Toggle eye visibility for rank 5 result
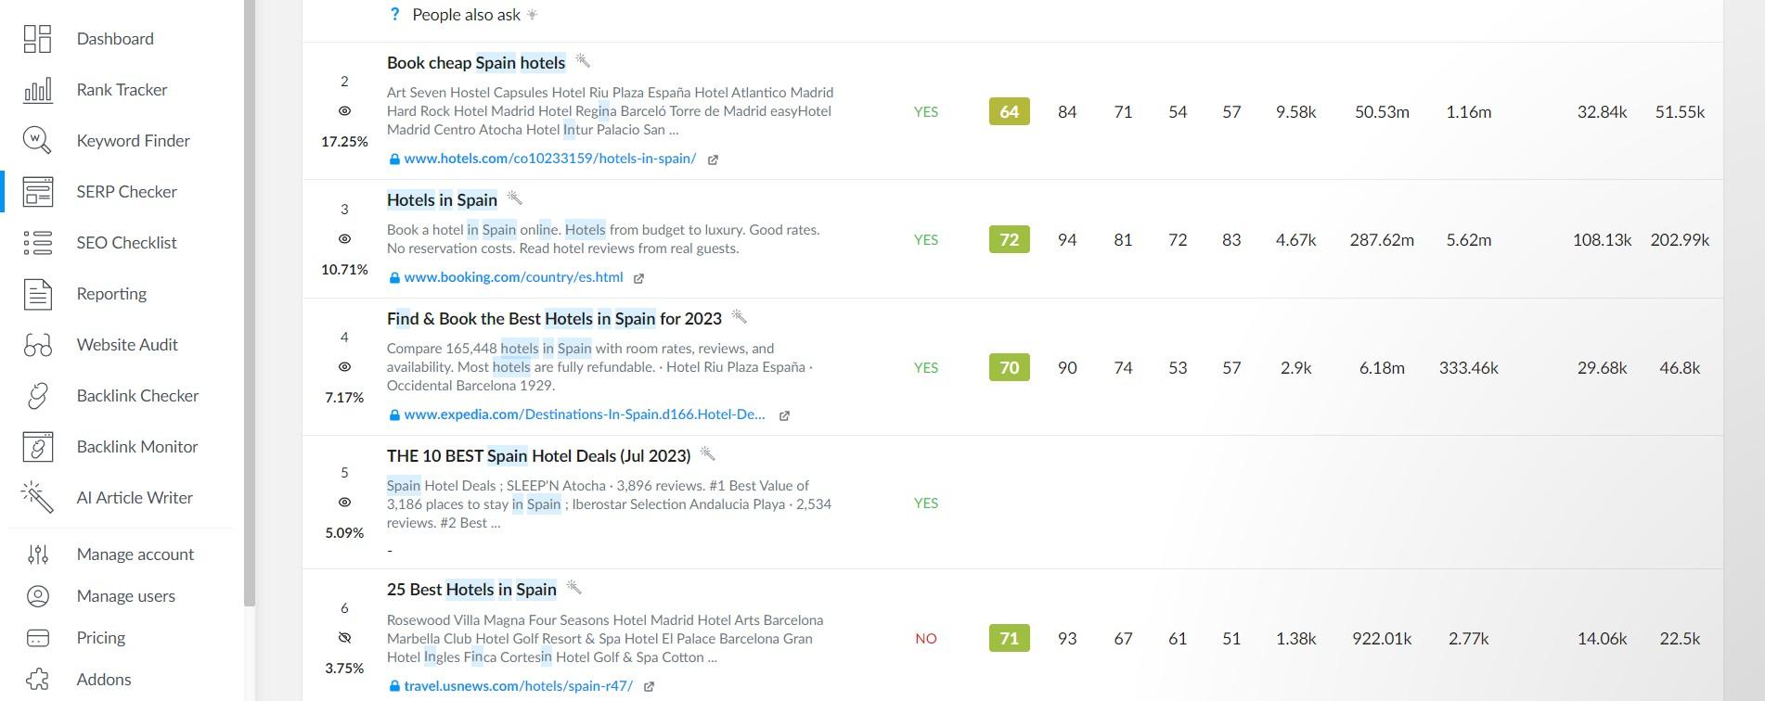The image size is (1765, 701). 344,503
